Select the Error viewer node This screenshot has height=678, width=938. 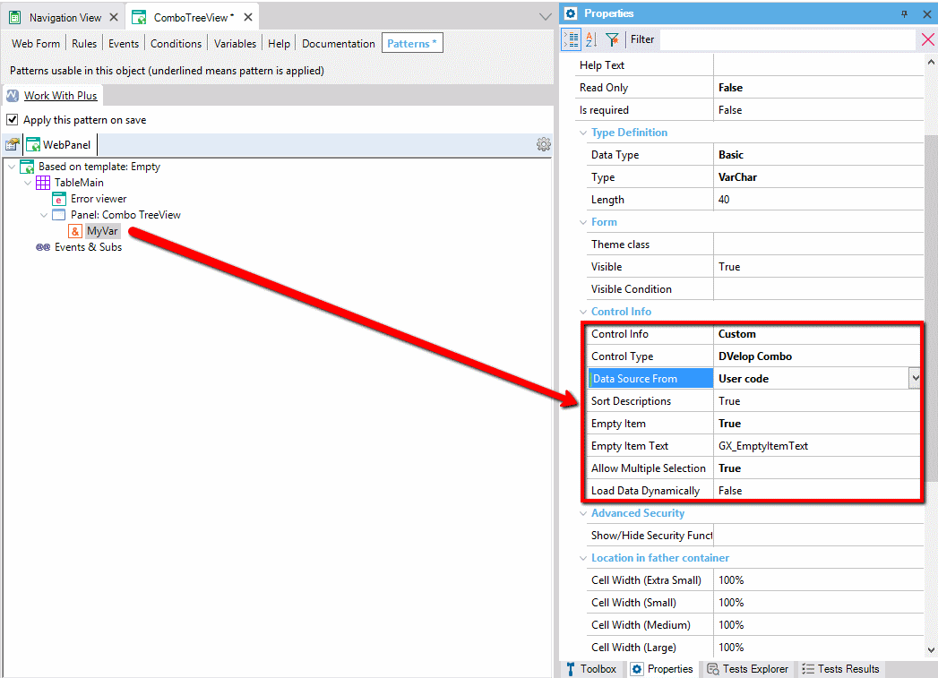pos(99,199)
